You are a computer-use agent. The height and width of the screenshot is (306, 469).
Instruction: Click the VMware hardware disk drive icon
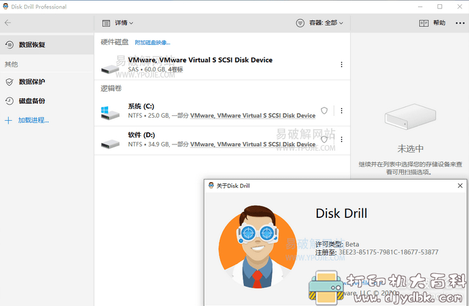coord(110,69)
